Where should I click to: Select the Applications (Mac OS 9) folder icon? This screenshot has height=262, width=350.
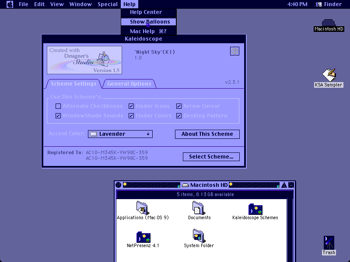(143, 208)
